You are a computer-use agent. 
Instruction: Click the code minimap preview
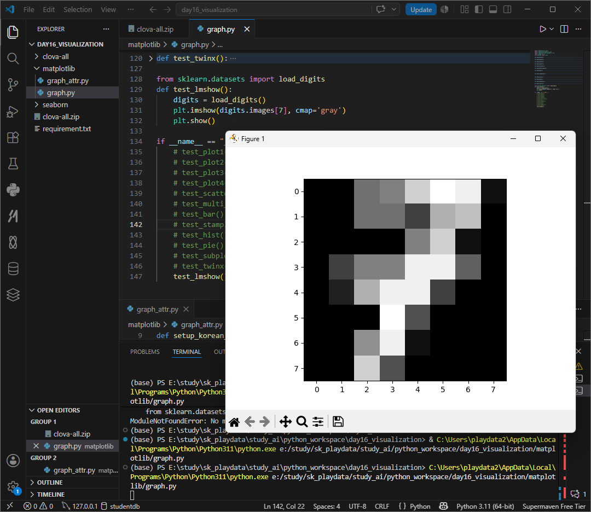pyautogui.click(x=558, y=79)
